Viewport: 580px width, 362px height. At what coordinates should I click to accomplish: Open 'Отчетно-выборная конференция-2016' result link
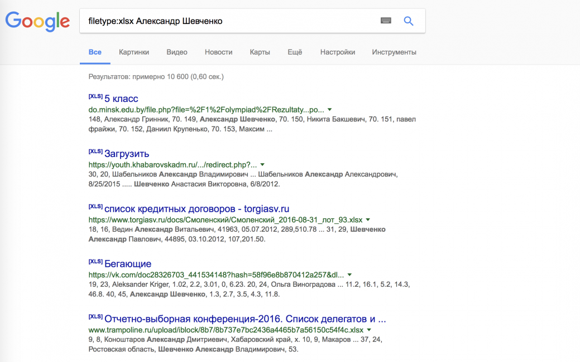point(245,319)
